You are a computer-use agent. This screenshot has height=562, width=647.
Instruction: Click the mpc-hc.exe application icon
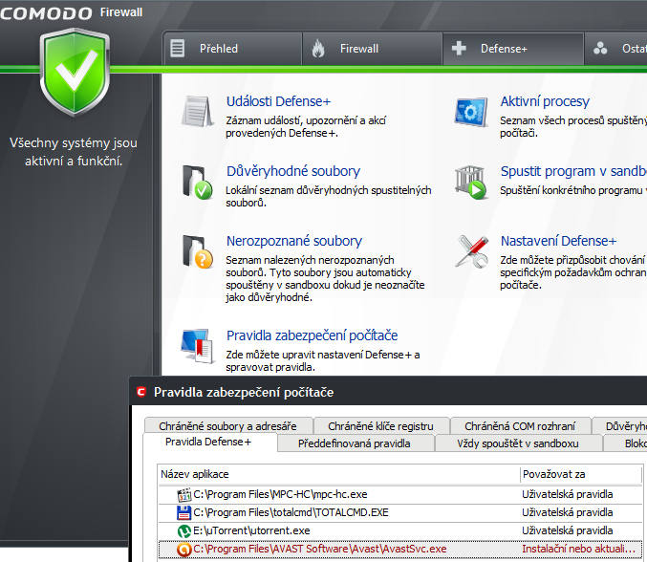(184, 494)
